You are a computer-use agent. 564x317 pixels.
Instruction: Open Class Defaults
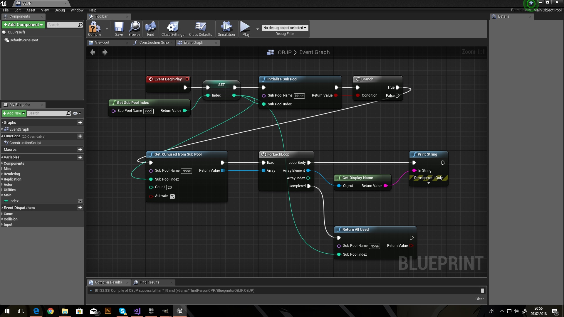tap(200, 28)
